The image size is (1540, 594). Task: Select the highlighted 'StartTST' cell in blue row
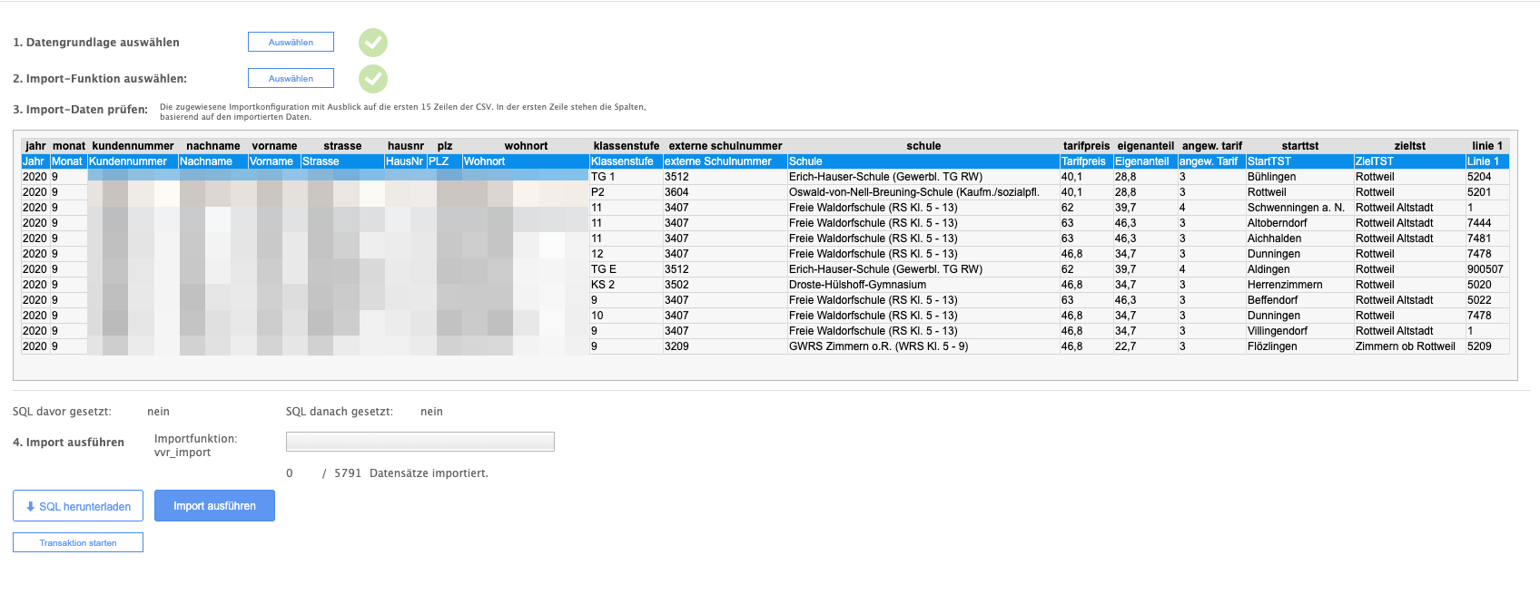pos(1269,161)
